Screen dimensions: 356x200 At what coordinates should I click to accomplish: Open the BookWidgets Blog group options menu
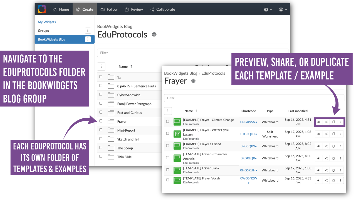pyautogui.click(x=88, y=39)
